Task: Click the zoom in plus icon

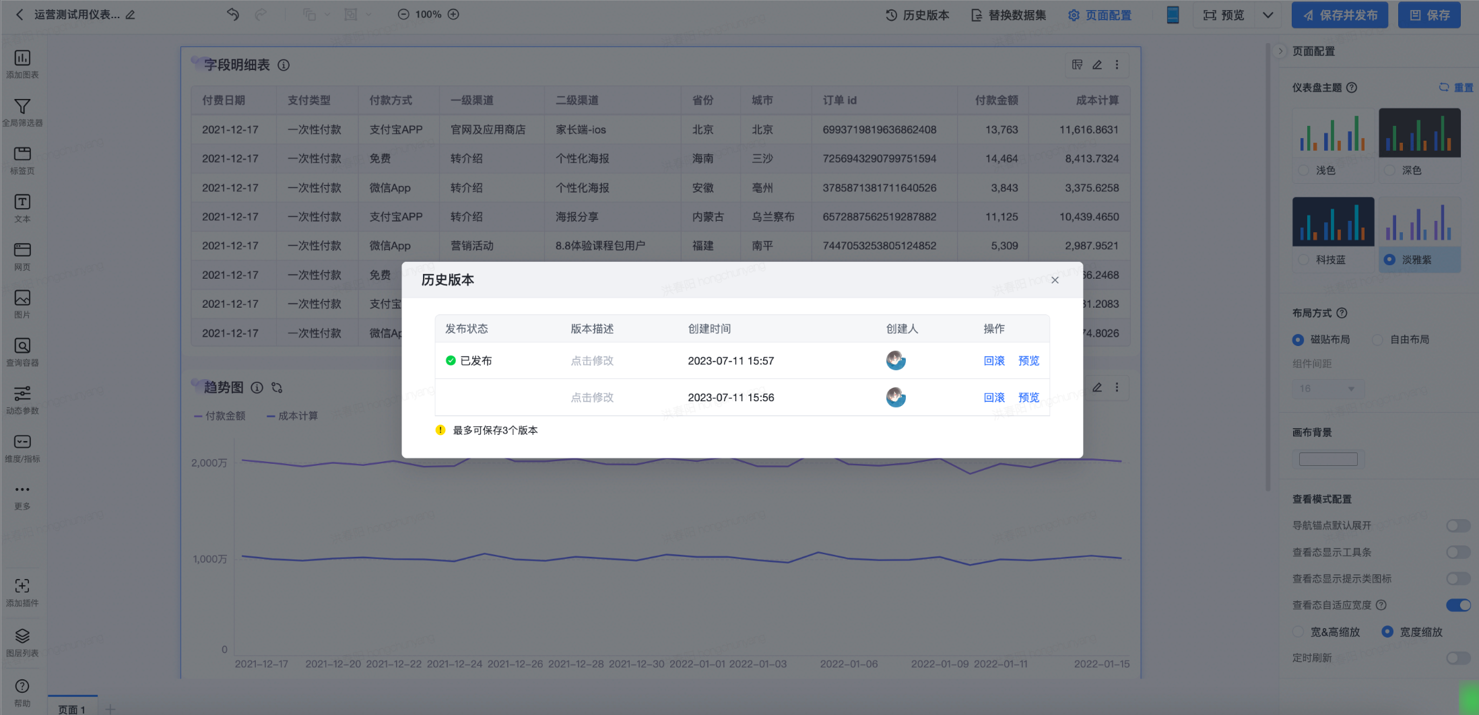Action: click(x=454, y=15)
